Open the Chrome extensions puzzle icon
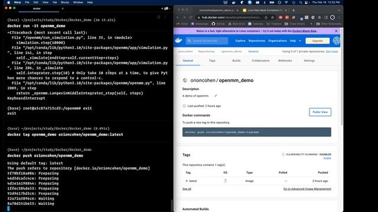 320,17
